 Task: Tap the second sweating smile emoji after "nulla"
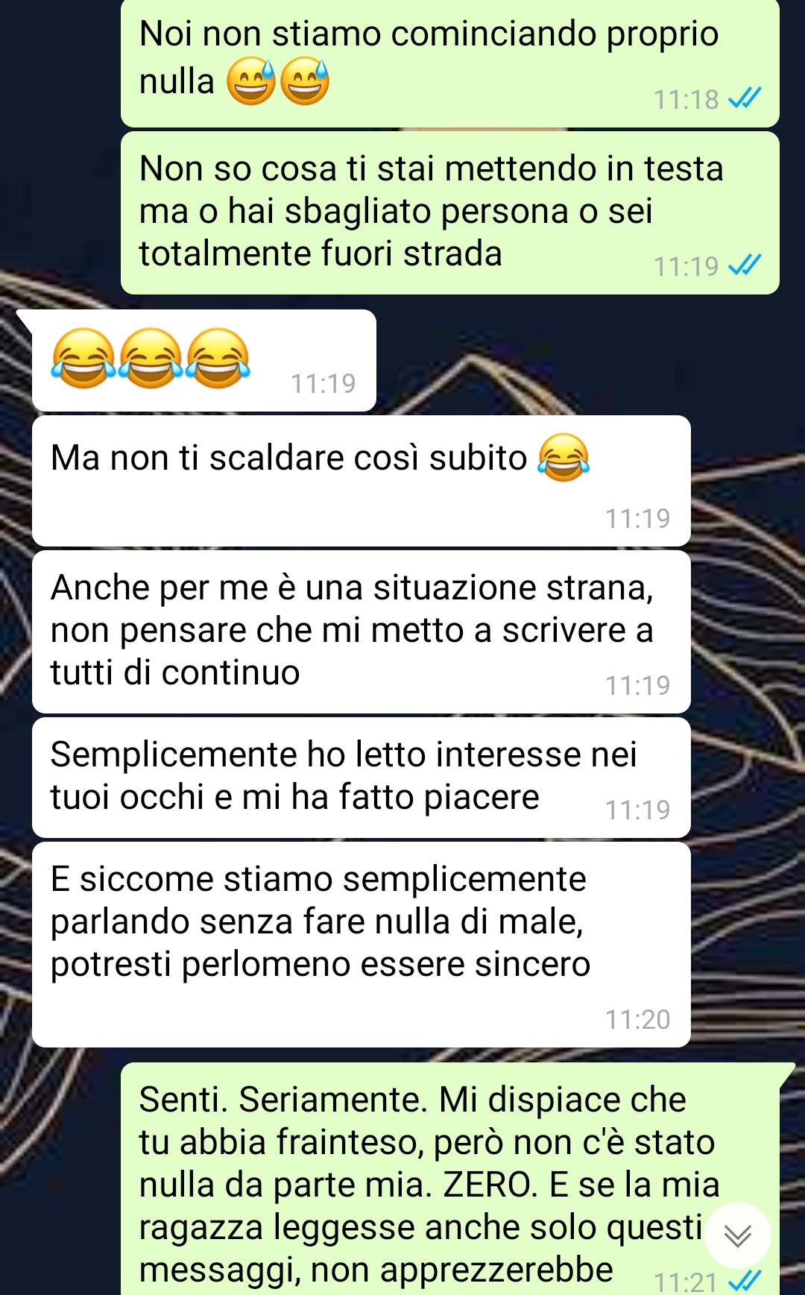tap(304, 81)
